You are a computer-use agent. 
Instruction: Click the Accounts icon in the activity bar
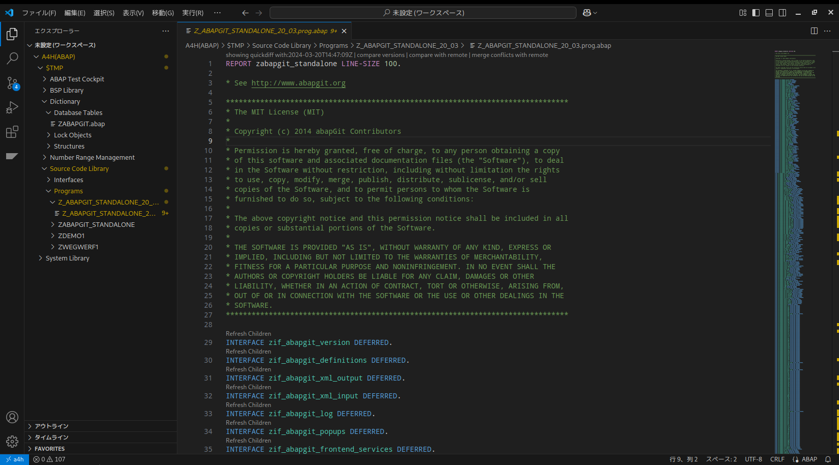click(x=12, y=417)
